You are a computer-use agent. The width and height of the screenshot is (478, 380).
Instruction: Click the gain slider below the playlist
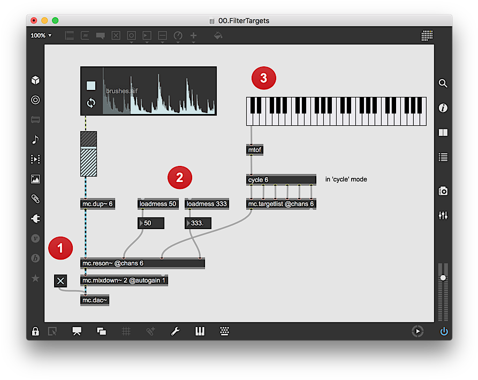88,154
